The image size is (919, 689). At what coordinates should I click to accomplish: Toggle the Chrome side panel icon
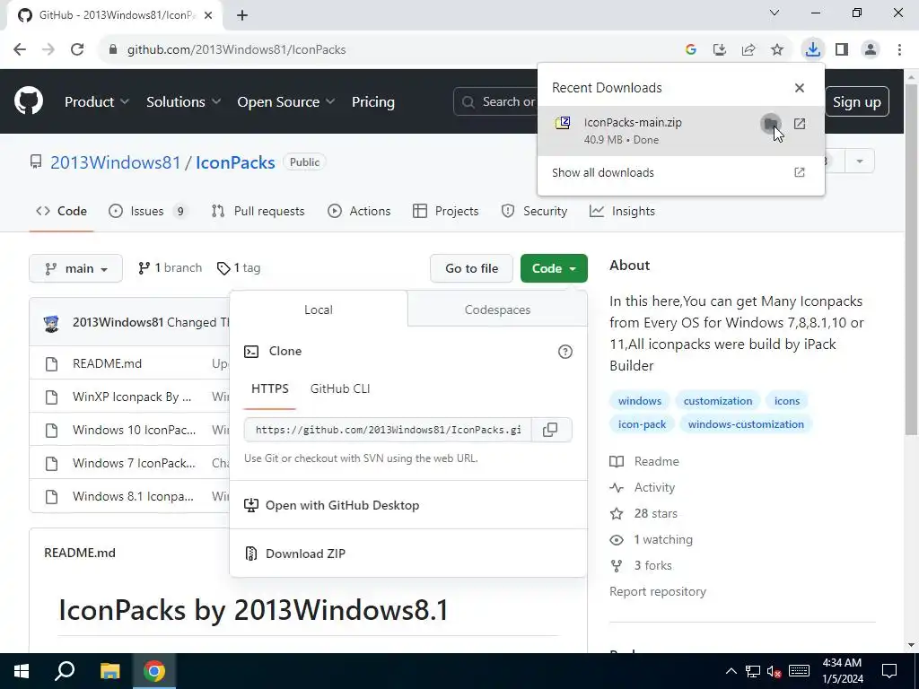pos(842,50)
